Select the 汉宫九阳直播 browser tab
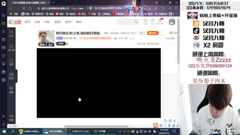Image resolution: width=240 pixels, height=135 pixels. click(29, 3)
